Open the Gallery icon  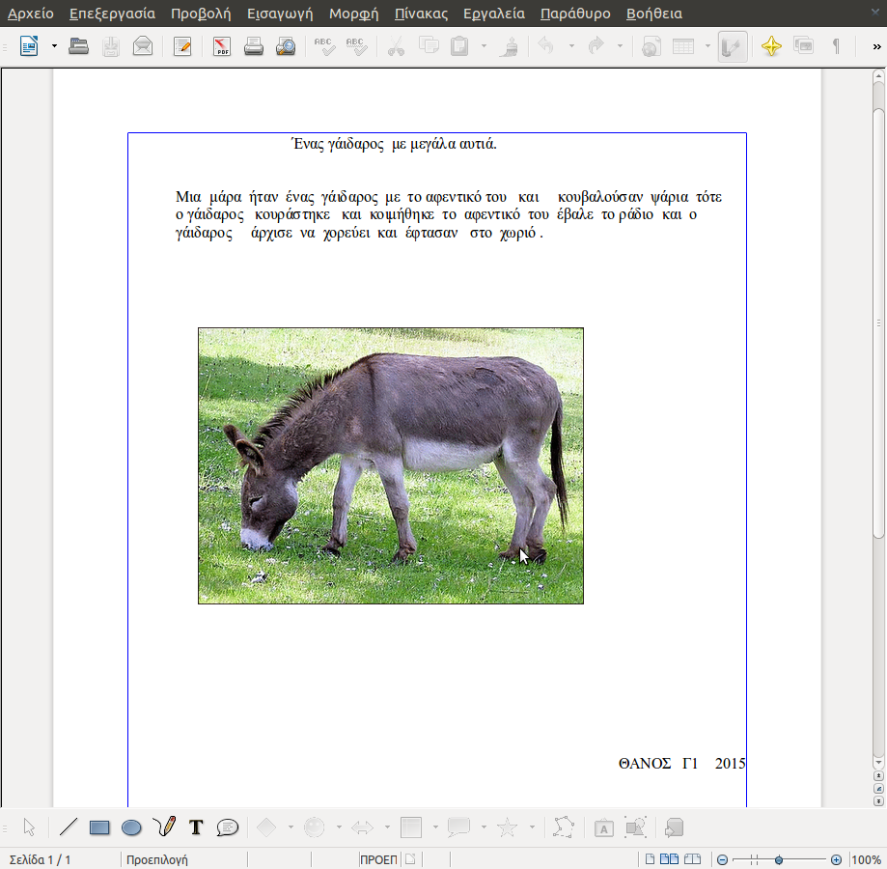tap(803, 45)
